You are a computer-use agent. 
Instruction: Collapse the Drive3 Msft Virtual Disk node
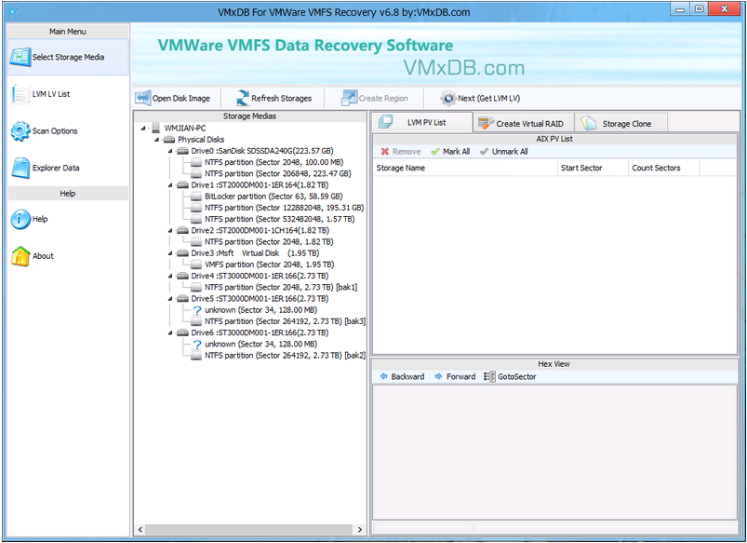tap(170, 253)
